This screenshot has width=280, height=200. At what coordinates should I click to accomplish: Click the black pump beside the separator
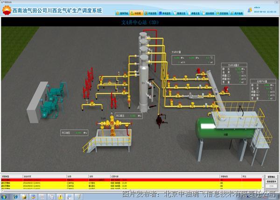point(161,120)
